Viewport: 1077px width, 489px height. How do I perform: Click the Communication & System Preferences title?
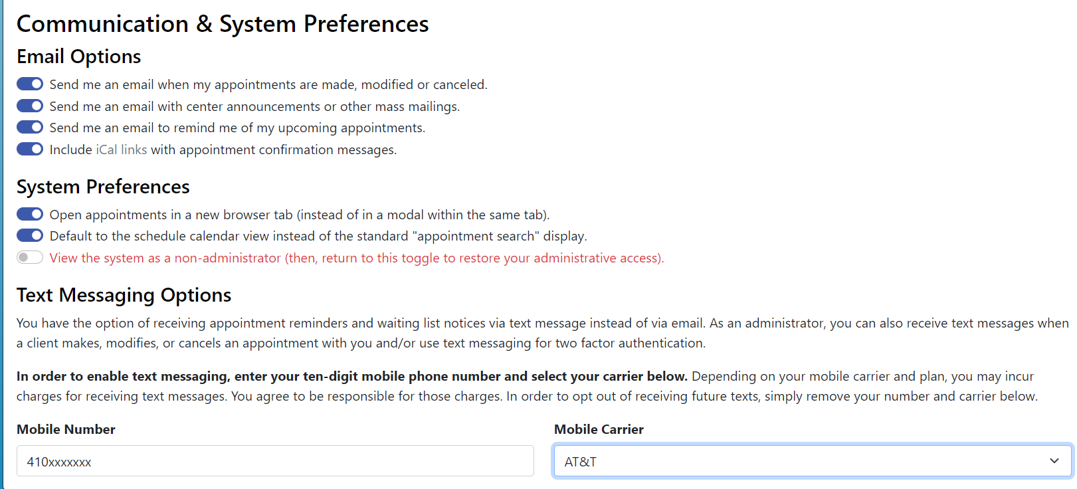coord(223,24)
